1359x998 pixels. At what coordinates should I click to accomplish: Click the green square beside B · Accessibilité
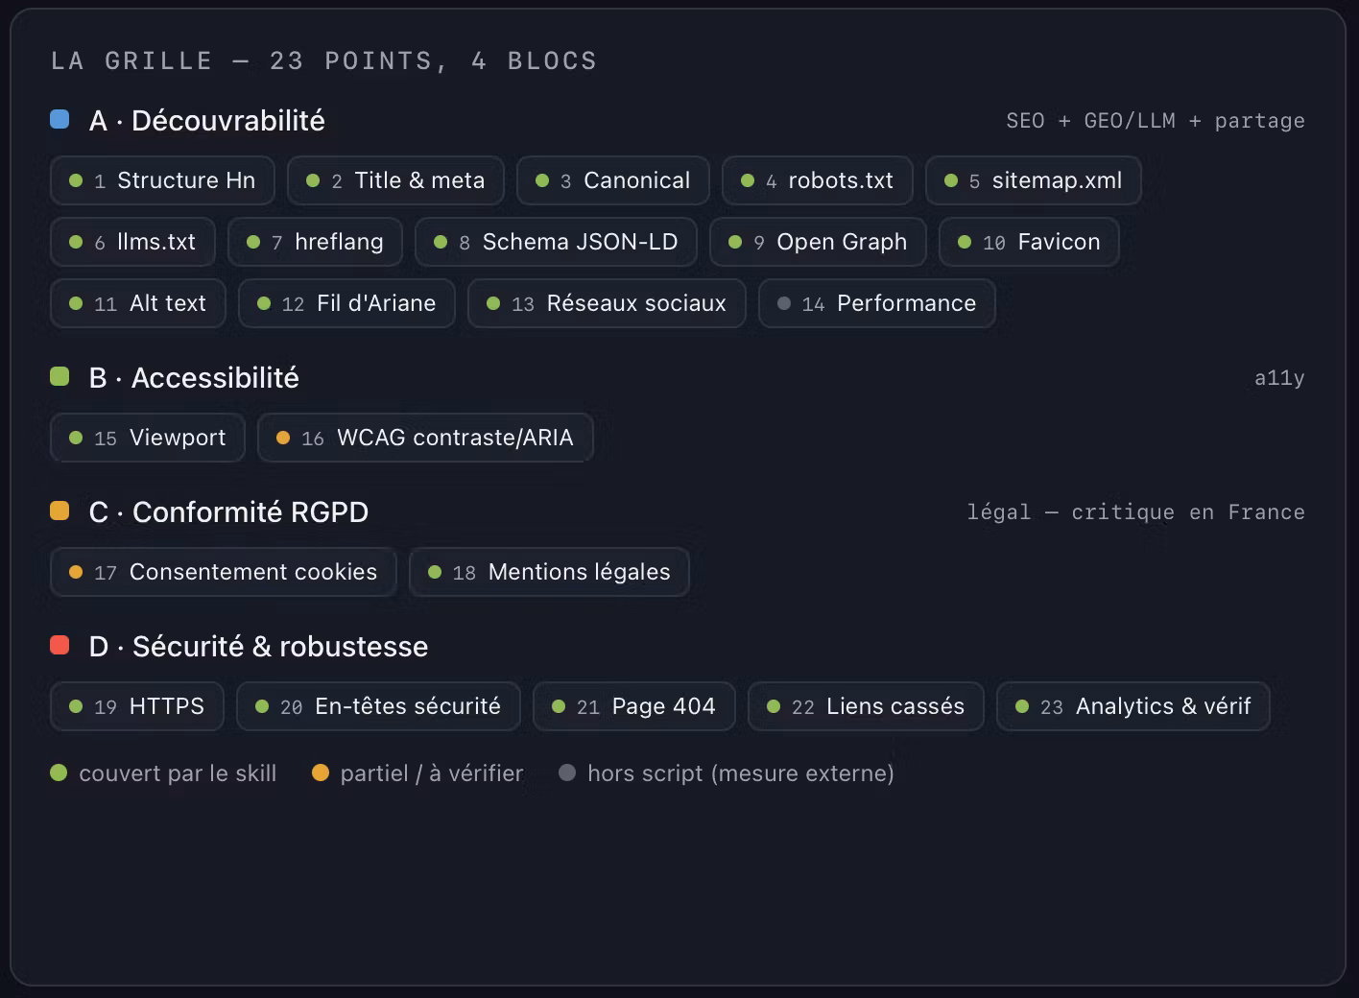pos(60,376)
